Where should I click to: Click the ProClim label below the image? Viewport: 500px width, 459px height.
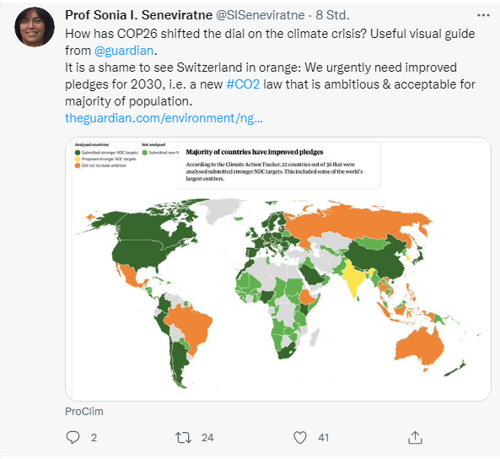(x=84, y=412)
